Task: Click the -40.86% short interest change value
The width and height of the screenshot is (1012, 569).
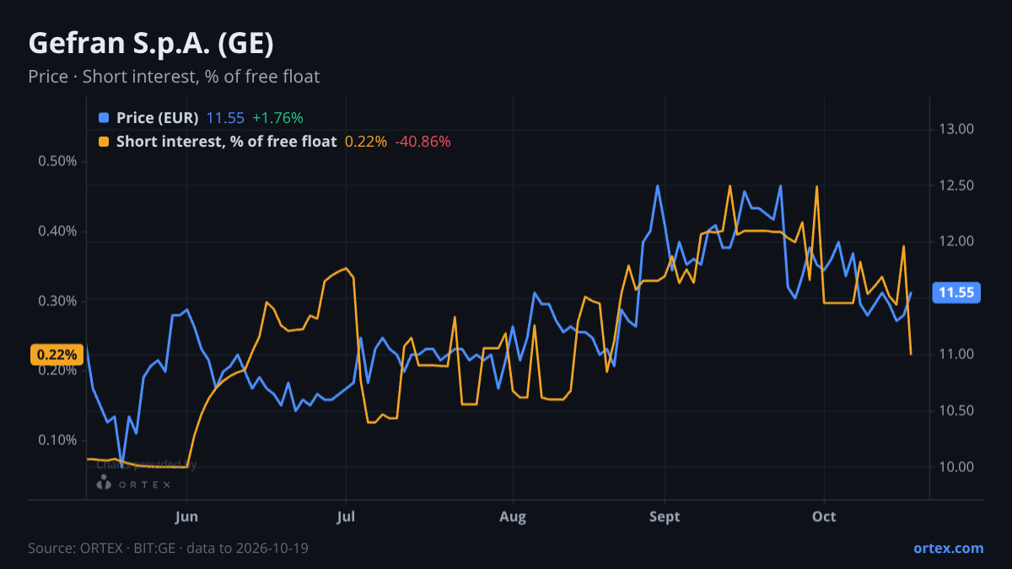Action: (423, 142)
